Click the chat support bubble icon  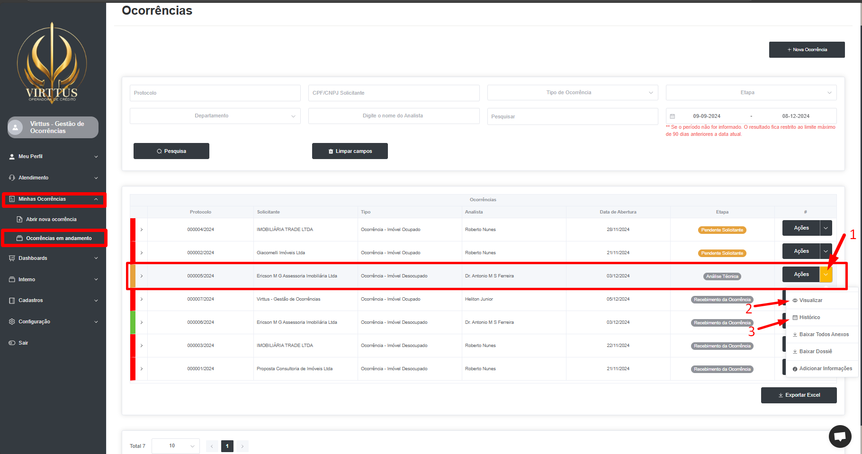840,436
